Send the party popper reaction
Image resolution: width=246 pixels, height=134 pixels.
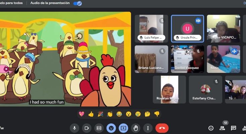click(x=100, y=114)
